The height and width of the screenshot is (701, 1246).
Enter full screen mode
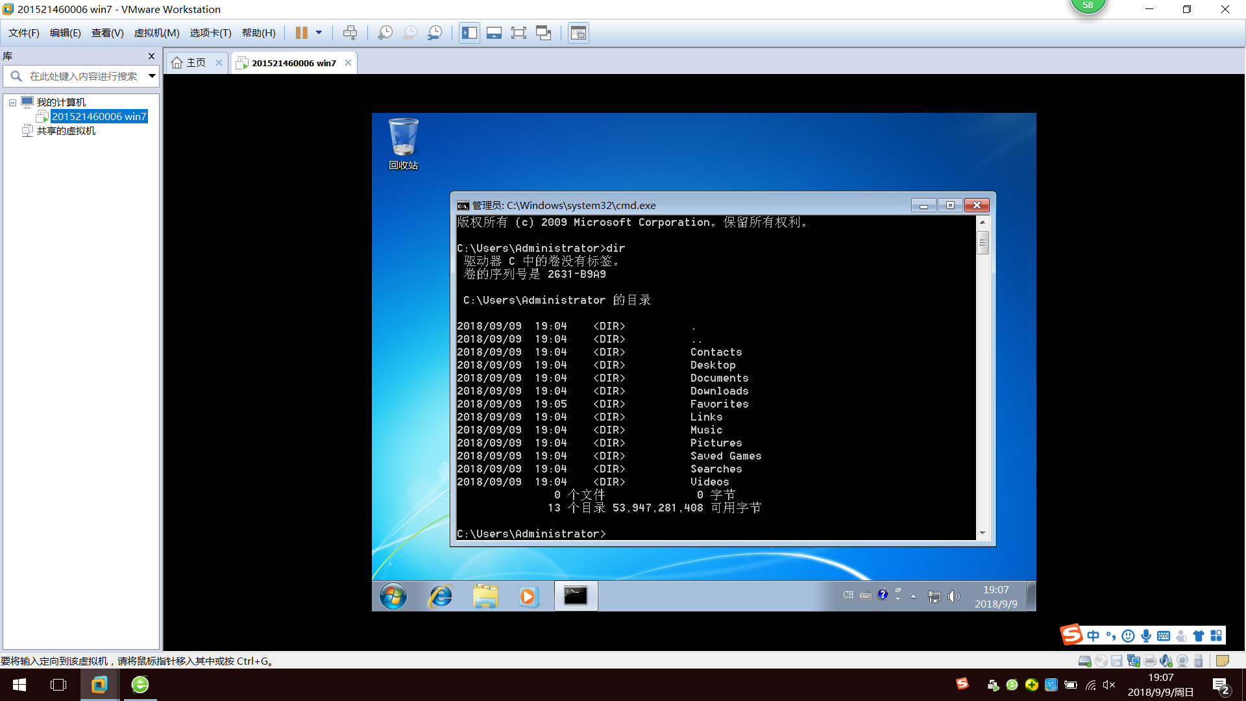point(519,32)
